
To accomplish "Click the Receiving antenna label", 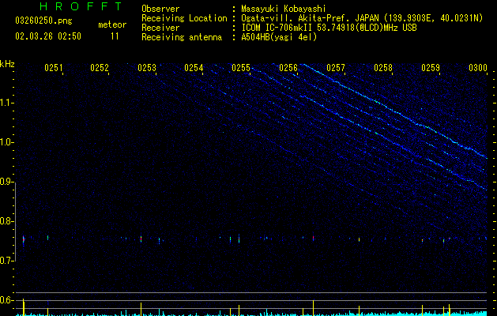I will (182, 37).
